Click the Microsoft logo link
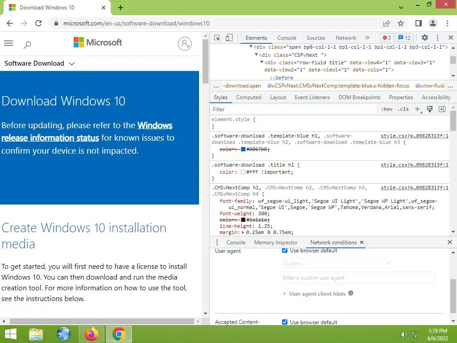Image resolution: width=457 pixels, height=343 pixels. tap(98, 42)
